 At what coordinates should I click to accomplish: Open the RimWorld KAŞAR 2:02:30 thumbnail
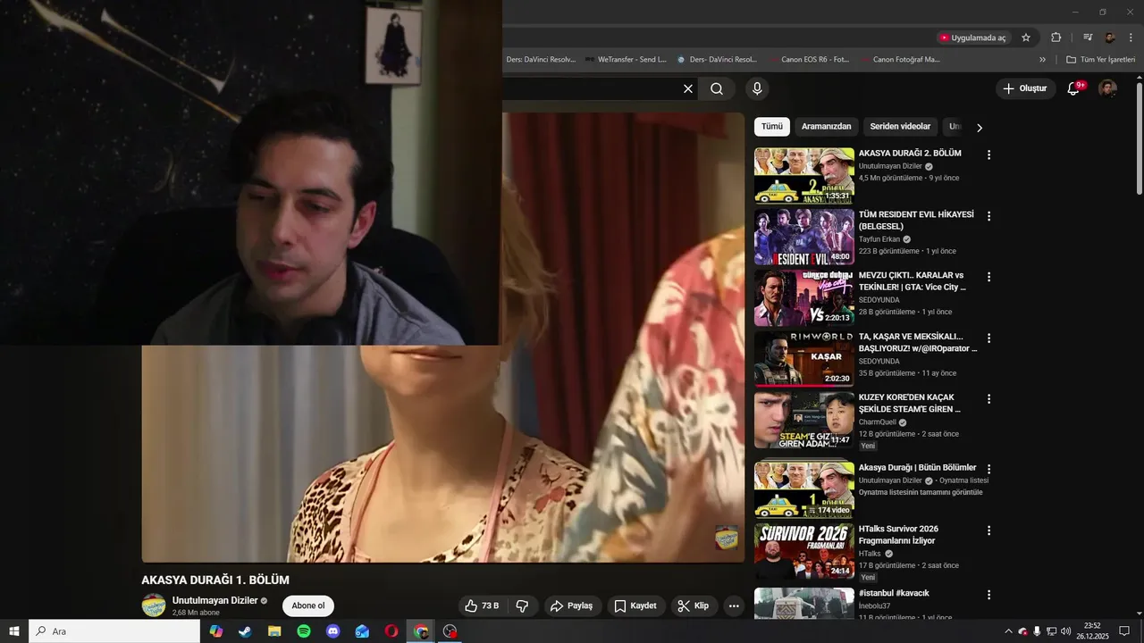coord(804,359)
